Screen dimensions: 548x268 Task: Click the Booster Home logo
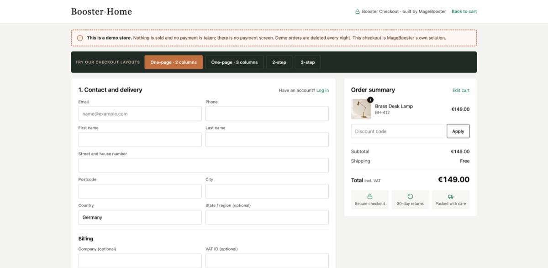point(101,11)
